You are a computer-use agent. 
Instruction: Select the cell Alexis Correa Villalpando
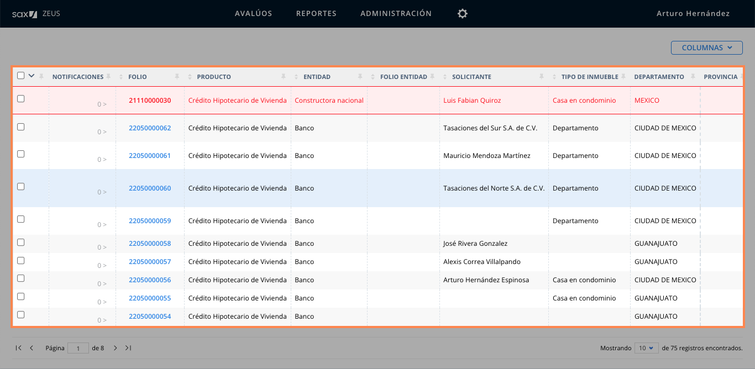pos(481,261)
